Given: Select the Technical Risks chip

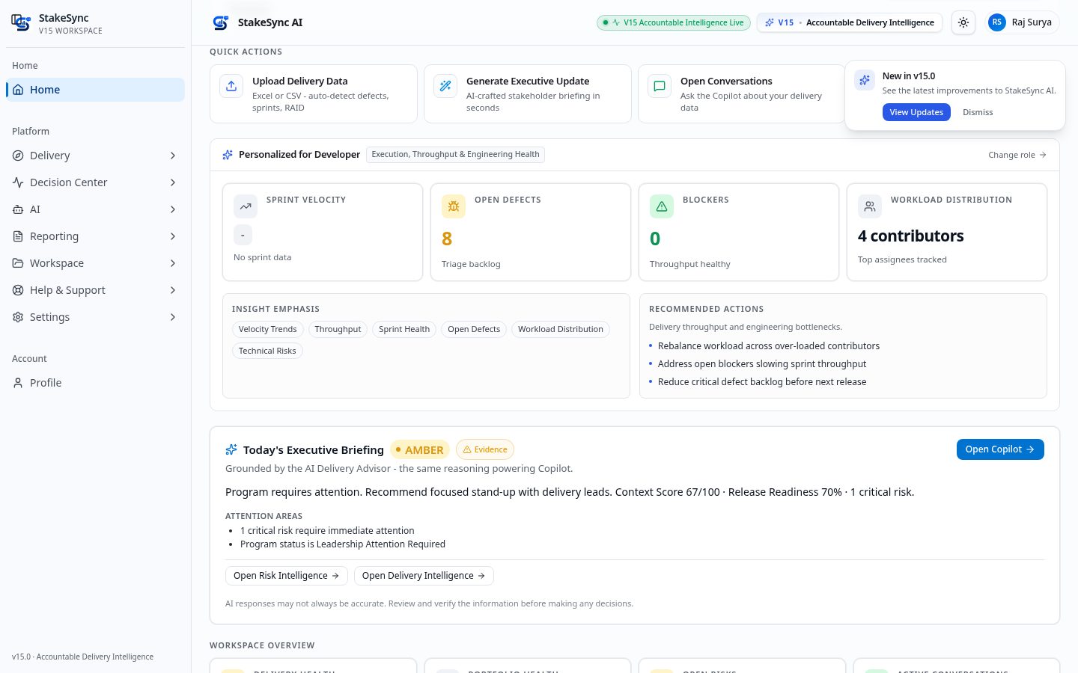Looking at the screenshot, I should tap(267, 351).
